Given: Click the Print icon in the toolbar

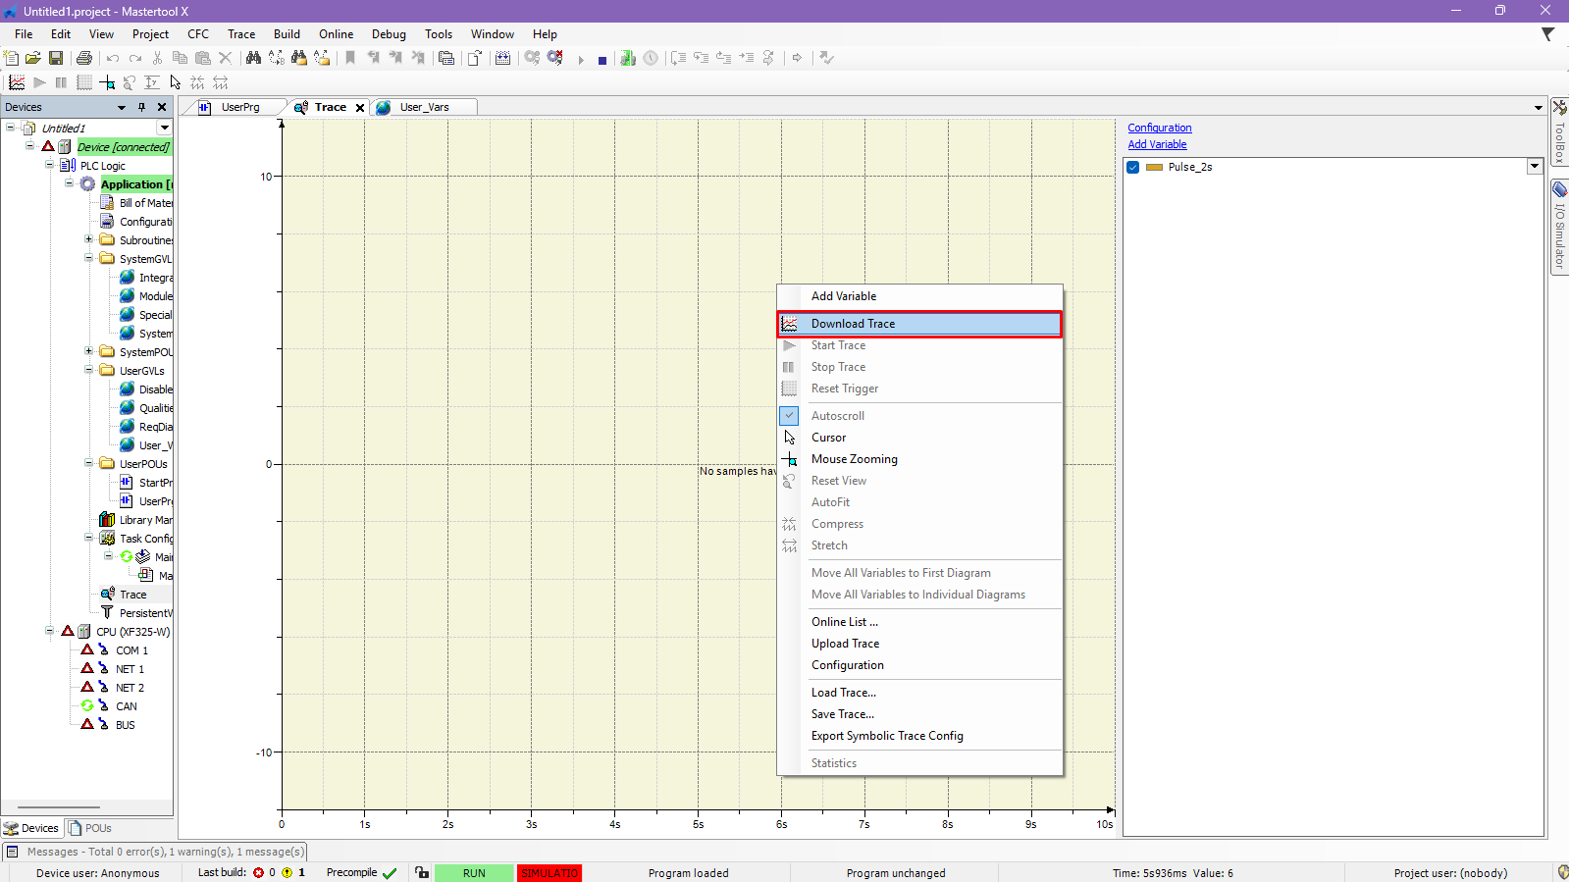Looking at the screenshot, I should coord(84,59).
